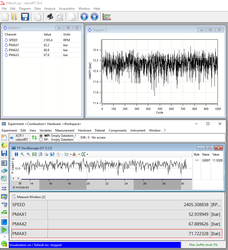Expand the sidebar overflow chevrons
The image size is (228, 250).
[4, 236]
